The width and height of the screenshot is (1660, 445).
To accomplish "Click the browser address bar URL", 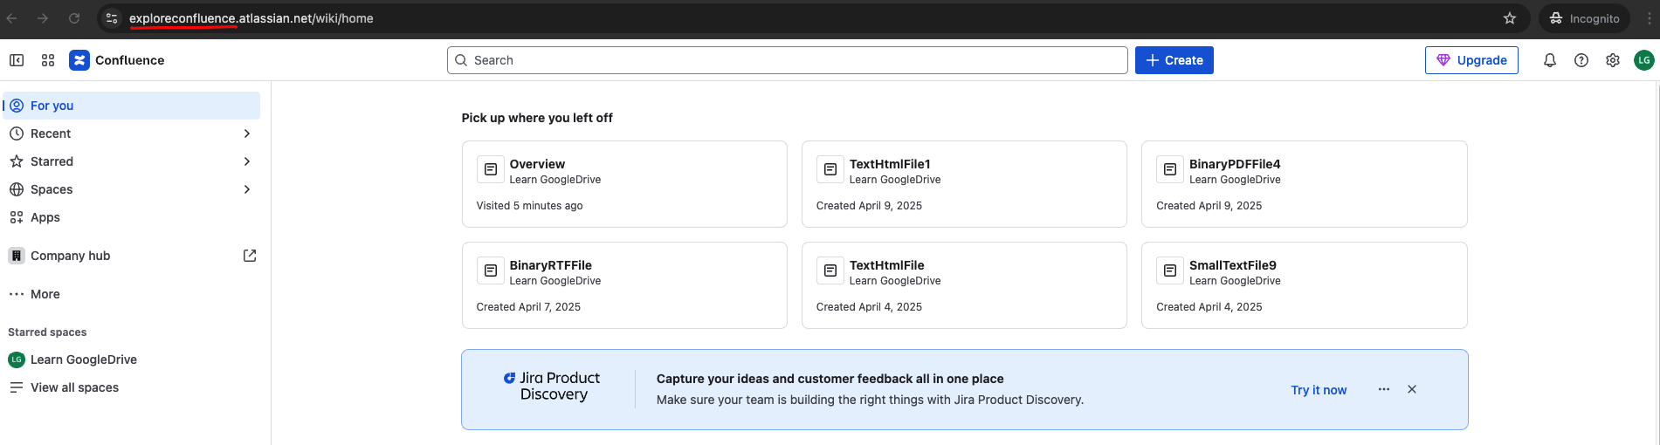I will click(x=251, y=18).
